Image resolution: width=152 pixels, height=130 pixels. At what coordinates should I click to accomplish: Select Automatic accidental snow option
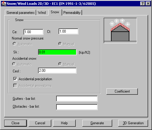pyautogui.click(x=22, y=64)
